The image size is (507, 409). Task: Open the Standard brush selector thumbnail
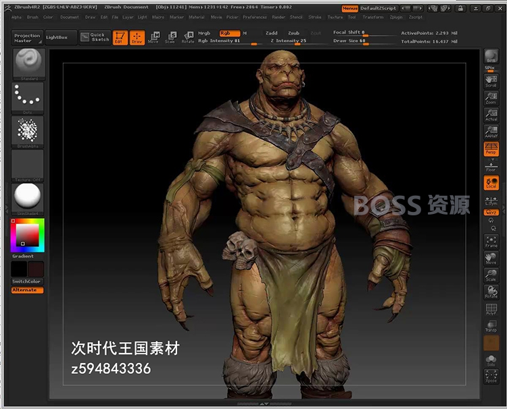tap(29, 64)
